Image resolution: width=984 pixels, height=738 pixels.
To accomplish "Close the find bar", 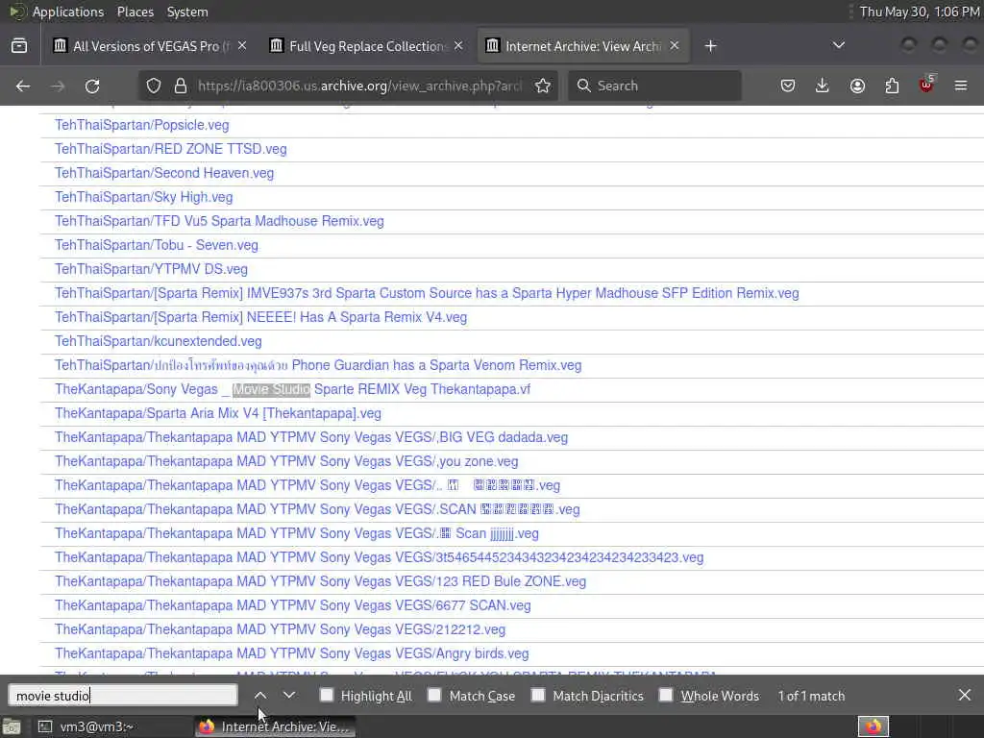I will (x=965, y=695).
